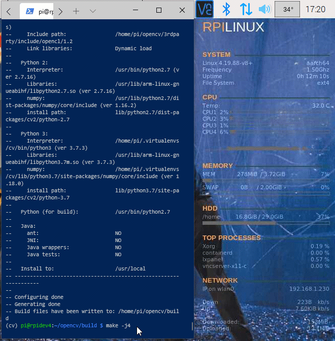Click the 'make -j4' command text

point(118,326)
